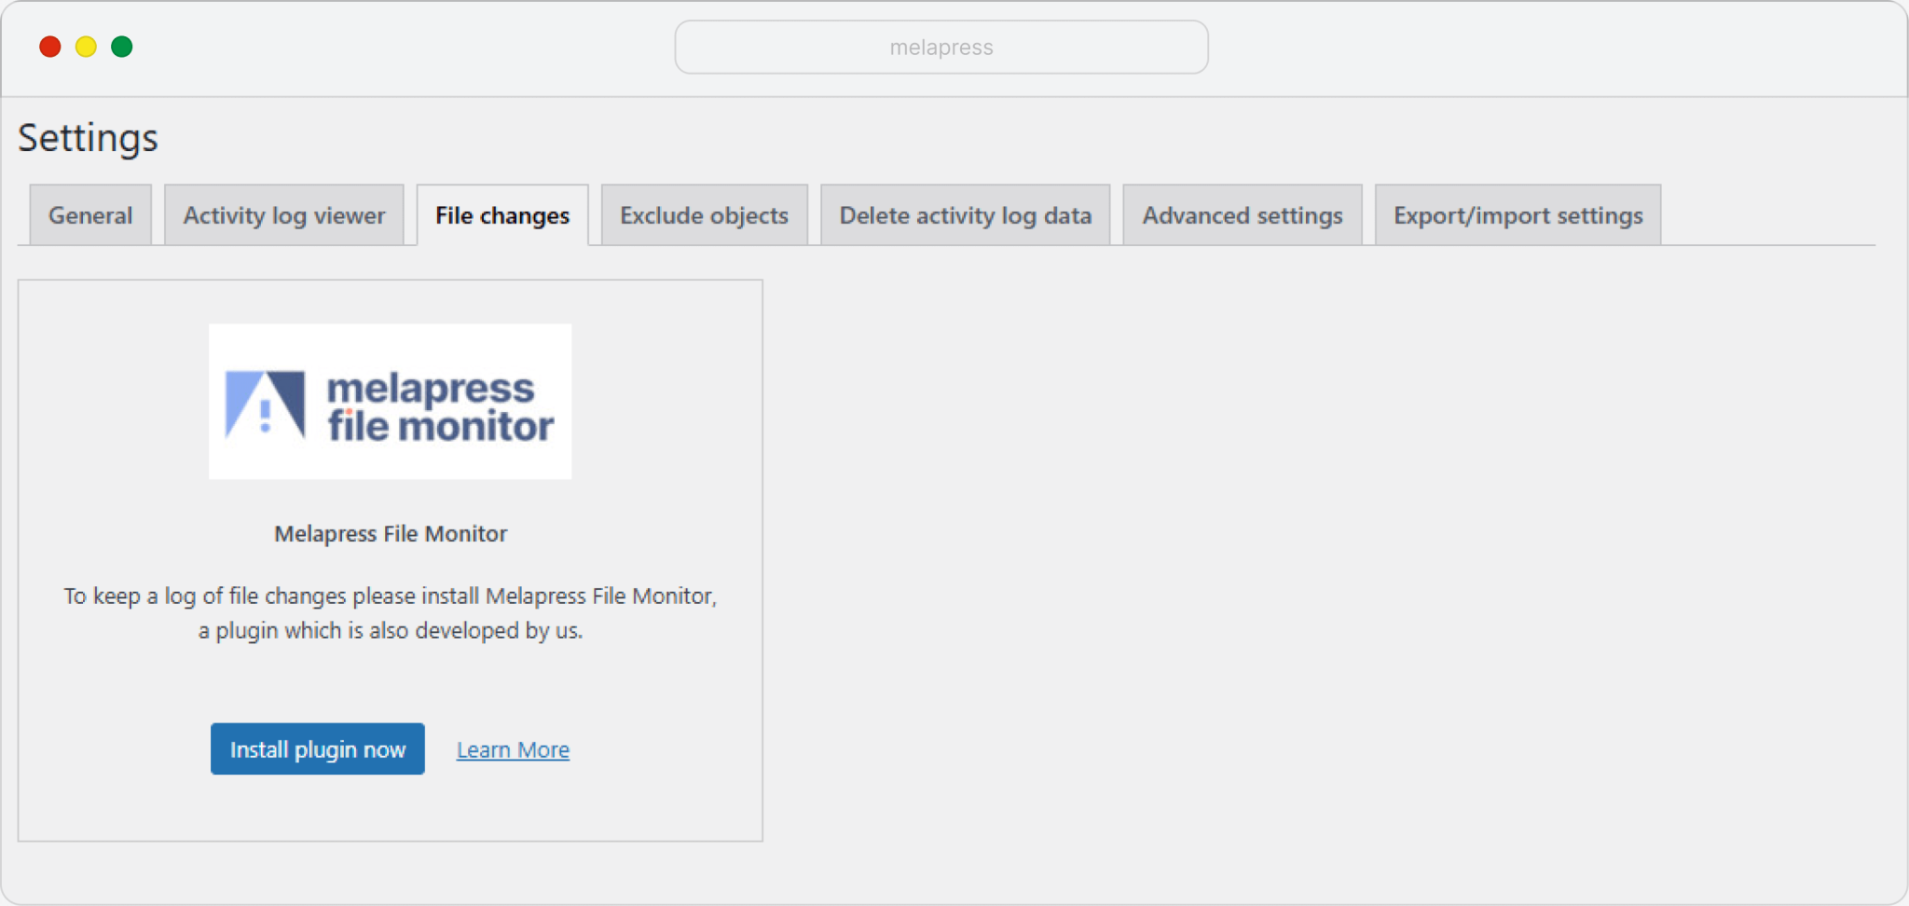Switch to Export/import settings tab
This screenshot has height=906, width=1909.
[x=1518, y=215]
